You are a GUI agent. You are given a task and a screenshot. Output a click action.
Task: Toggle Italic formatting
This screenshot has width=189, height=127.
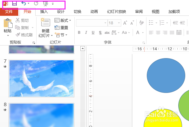[86, 33]
